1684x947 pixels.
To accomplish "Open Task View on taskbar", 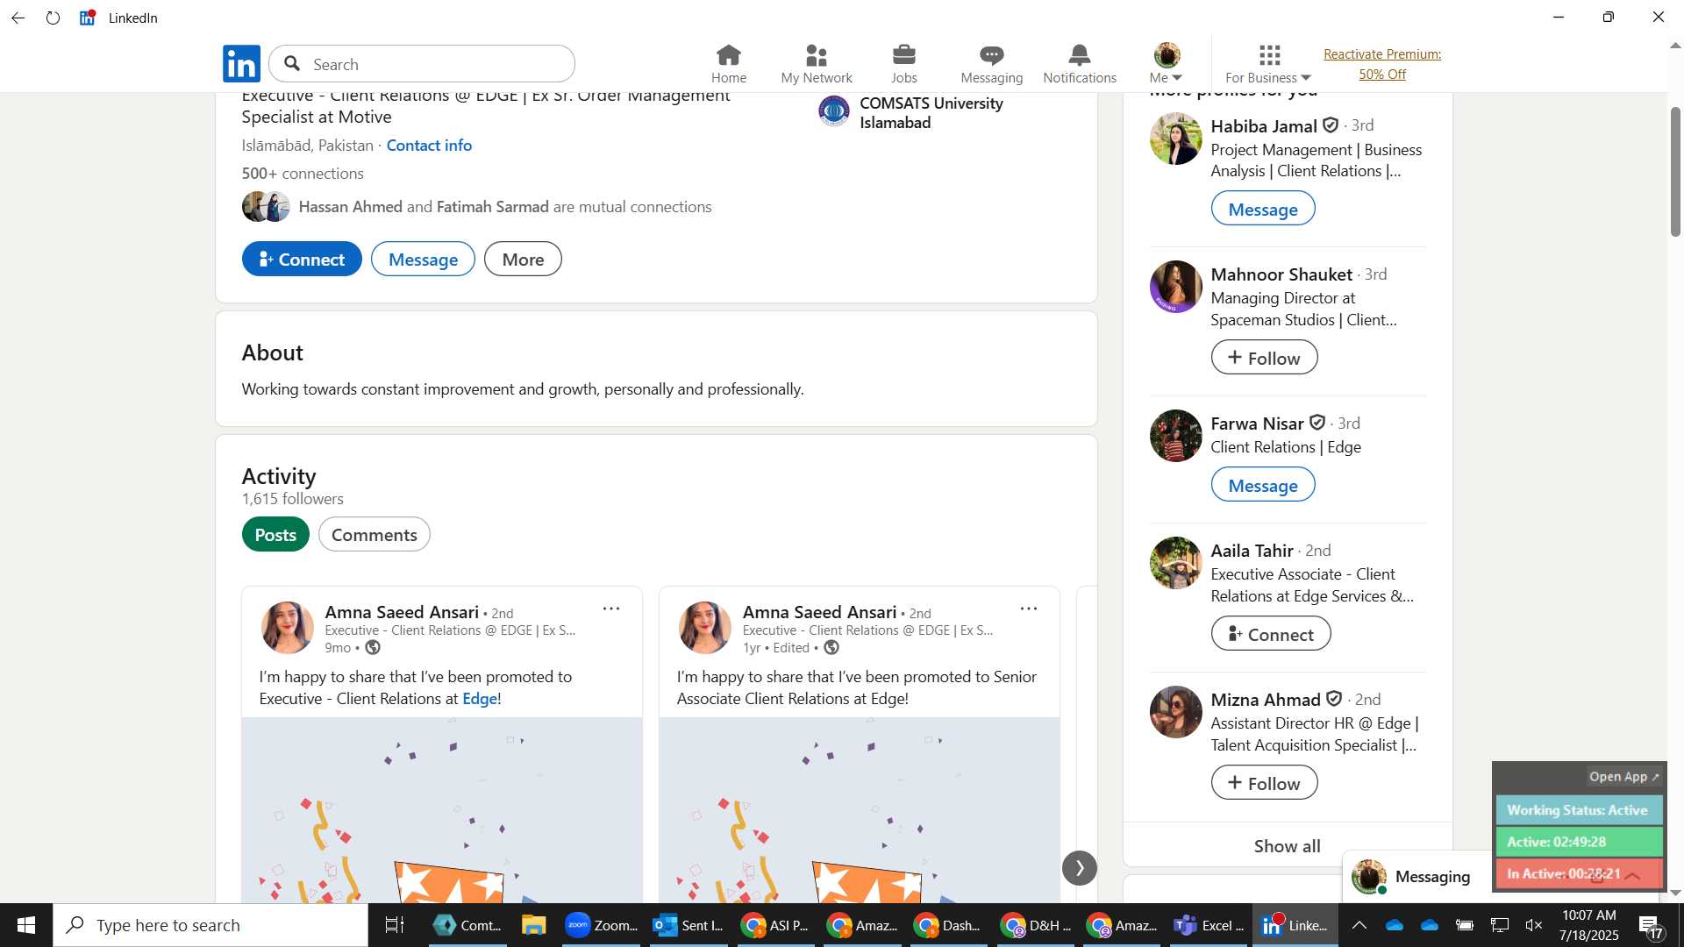I will pyautogui.click(x=395, y=925).
